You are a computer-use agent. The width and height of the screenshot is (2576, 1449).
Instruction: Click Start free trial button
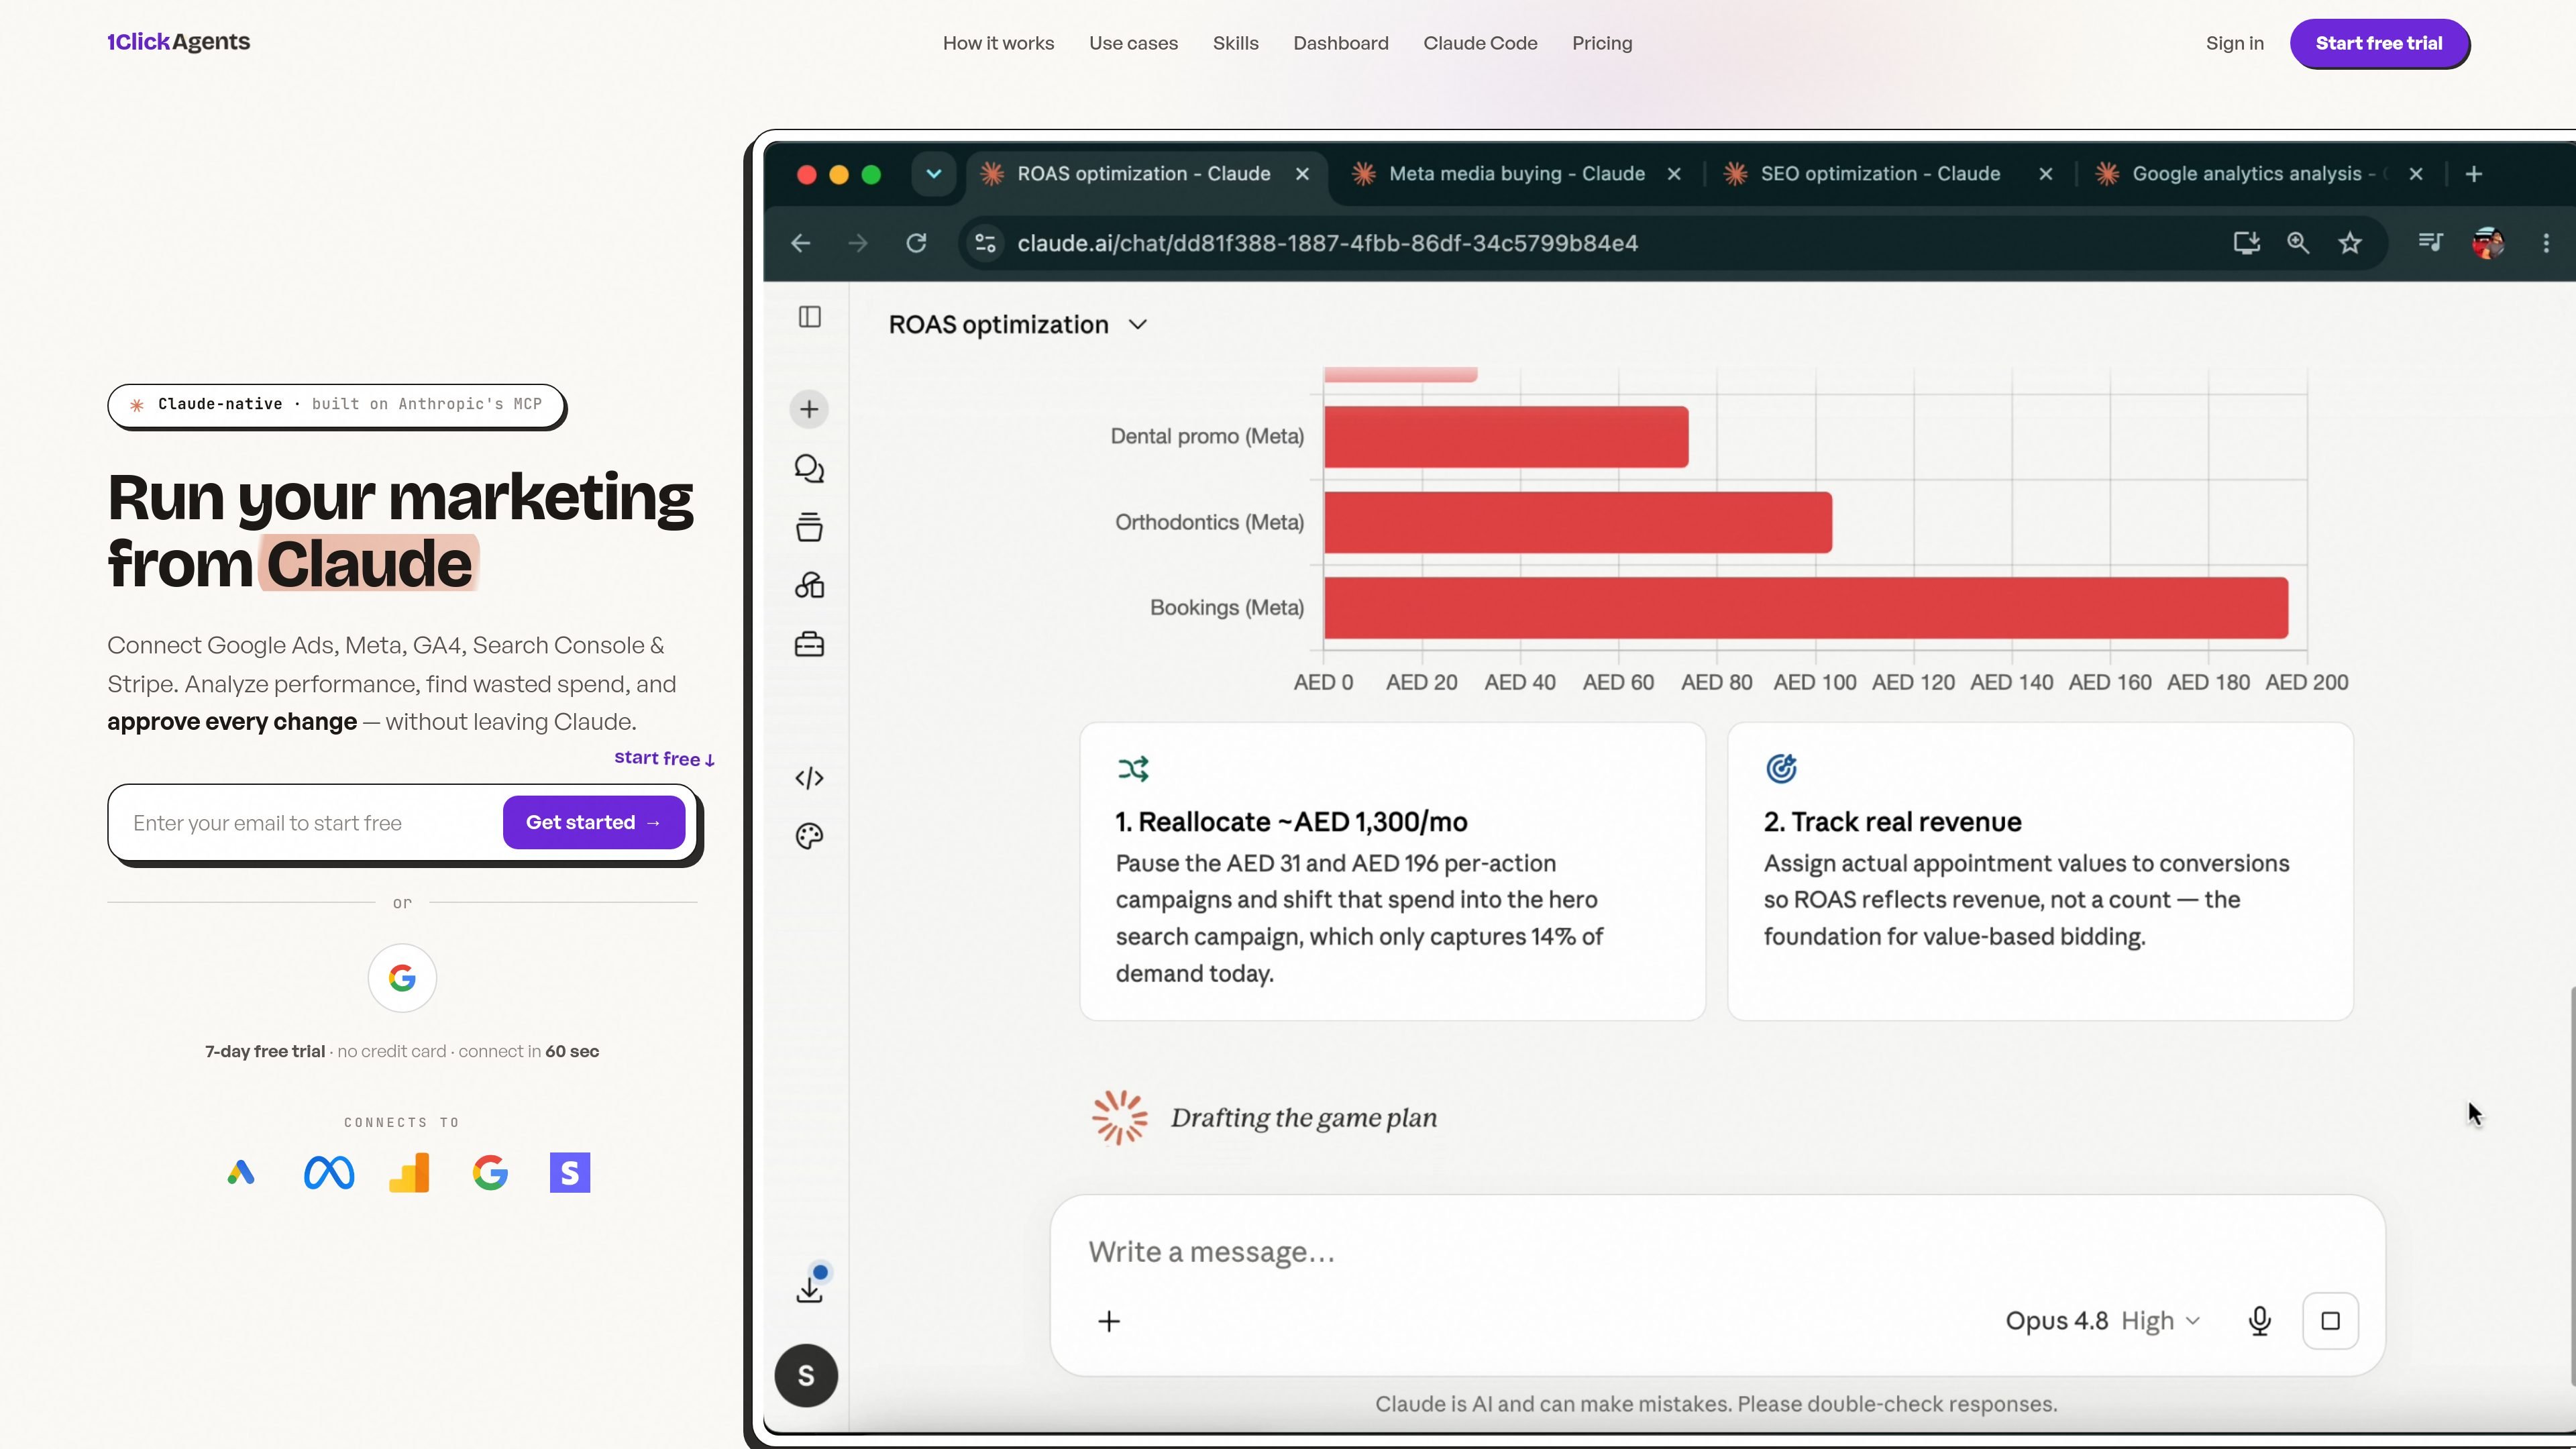[x=2379, y=43]
